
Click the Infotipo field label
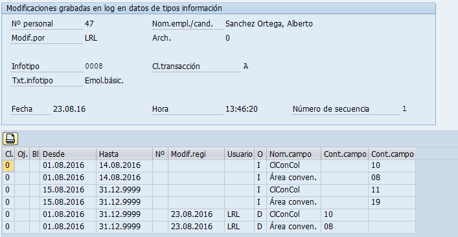click(25, 67)
